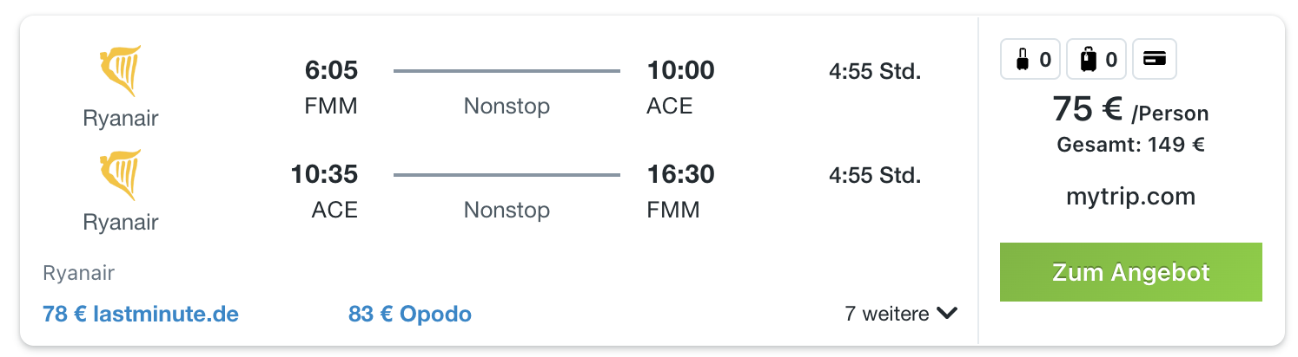Click the outbound Nonstop flight line

[507, 71]
